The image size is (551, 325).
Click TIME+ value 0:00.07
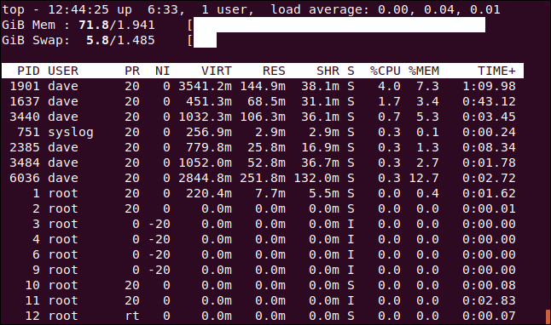489,316
